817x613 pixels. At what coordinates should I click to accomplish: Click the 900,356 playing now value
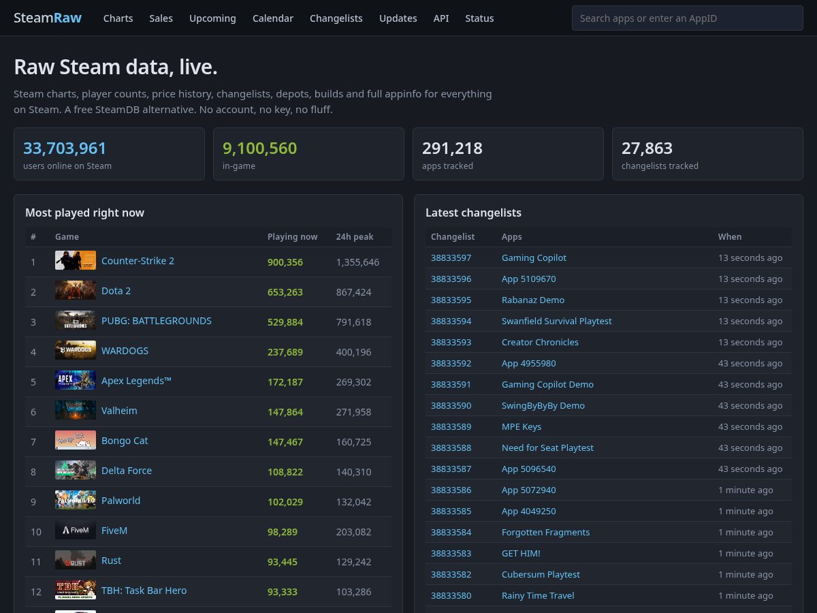pyautogui.click(x=285, y=262)
